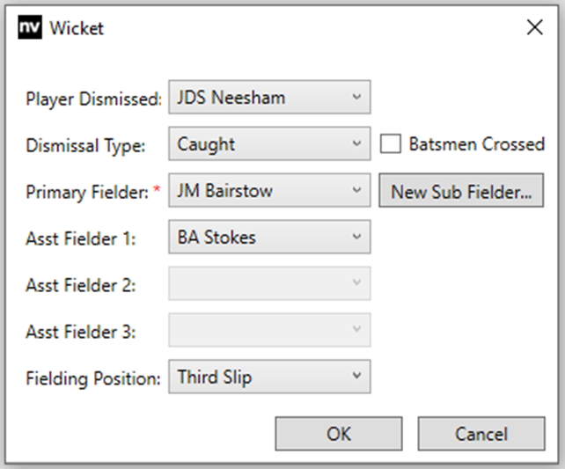Expand Asst Fielder 1 dropdown showing BA Stokes
The height and width of the screenshot is (469, 565).
(x=269, y=237)
